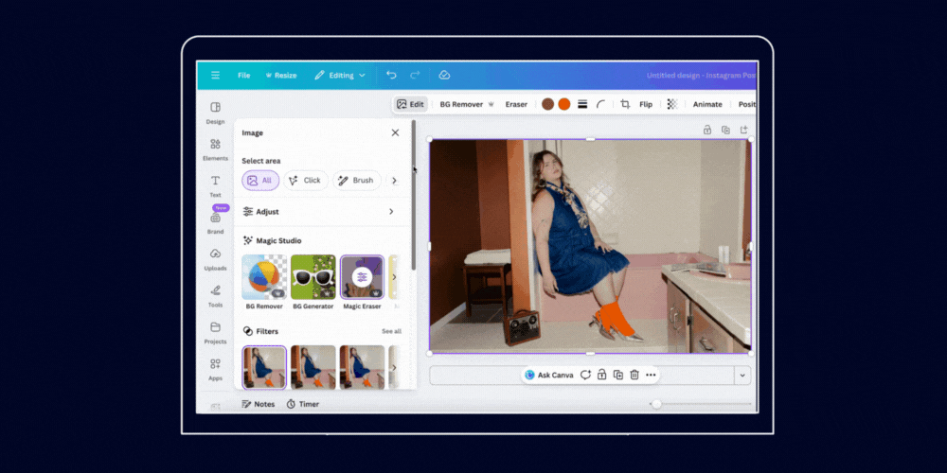Choose the BG Generator tool thumbnail

coord(313,277)
